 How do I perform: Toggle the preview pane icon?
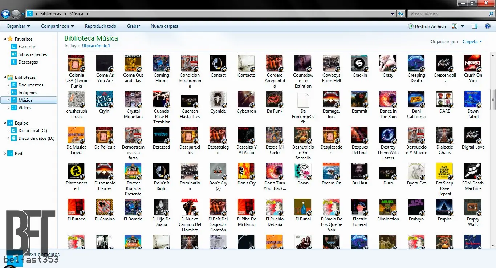(x=474, y=26)
